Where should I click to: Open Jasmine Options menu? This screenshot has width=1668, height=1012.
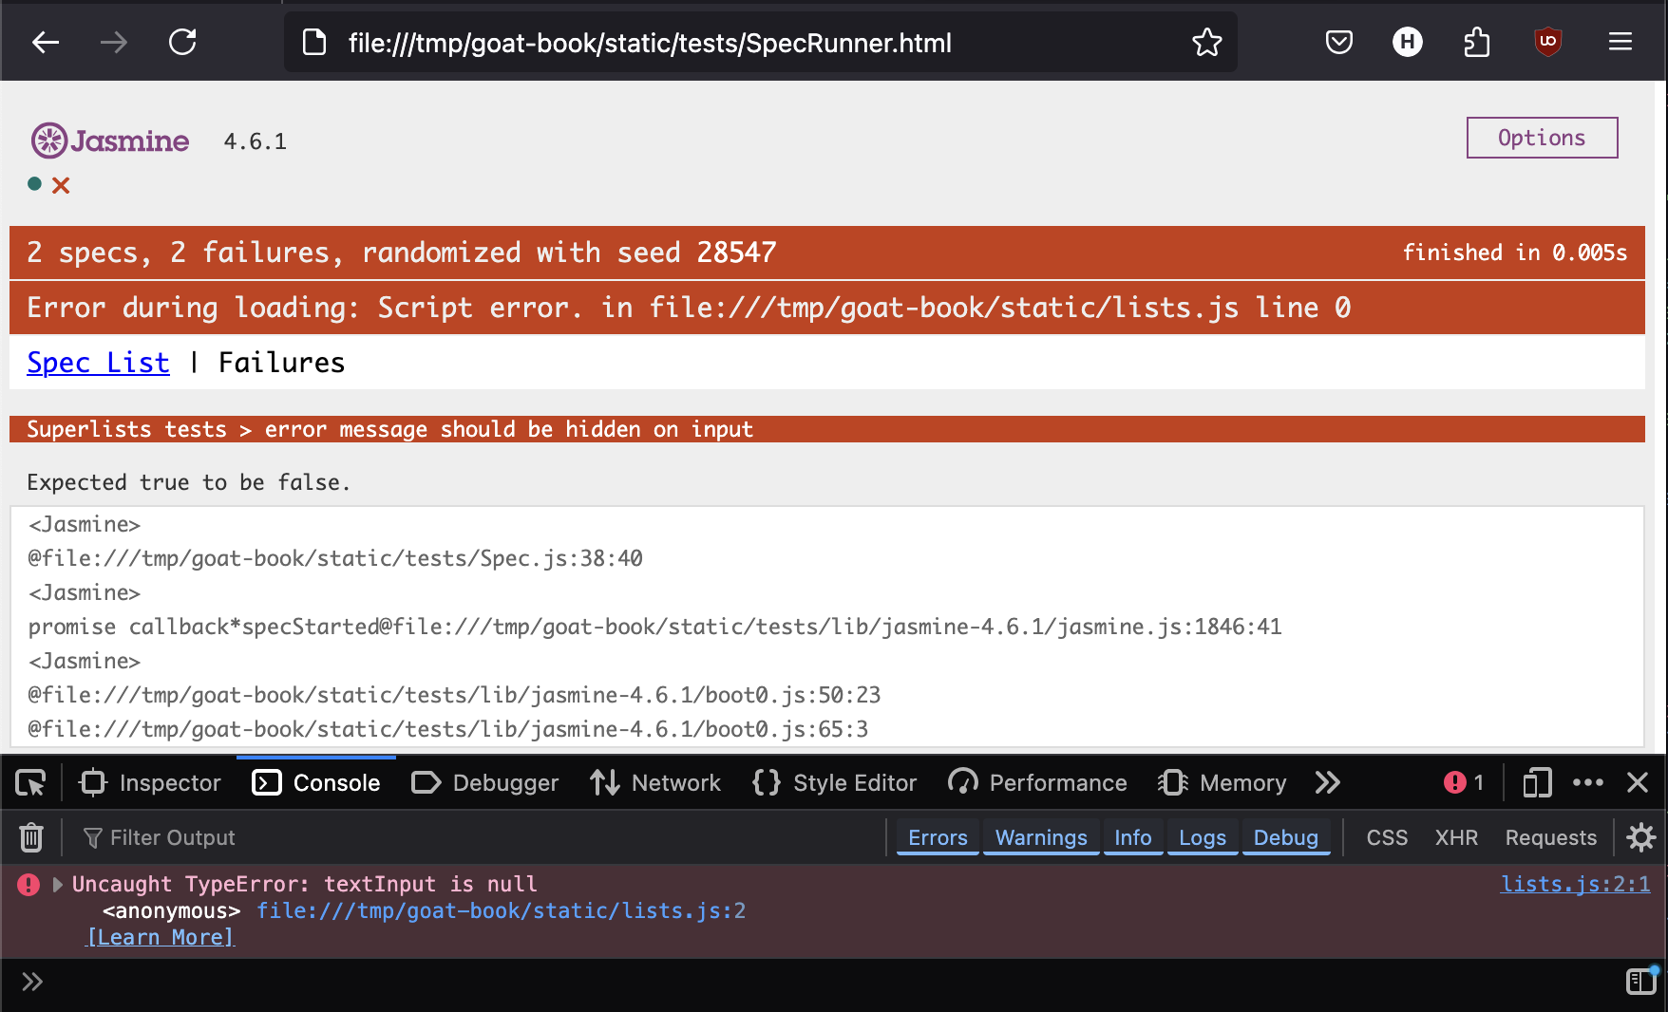[1542, 138]
